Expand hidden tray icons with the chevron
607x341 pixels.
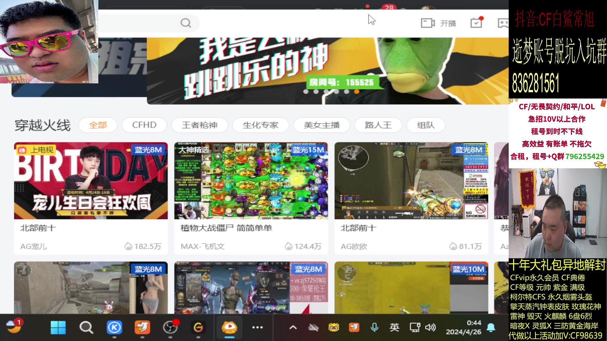[x=293, y=328]
